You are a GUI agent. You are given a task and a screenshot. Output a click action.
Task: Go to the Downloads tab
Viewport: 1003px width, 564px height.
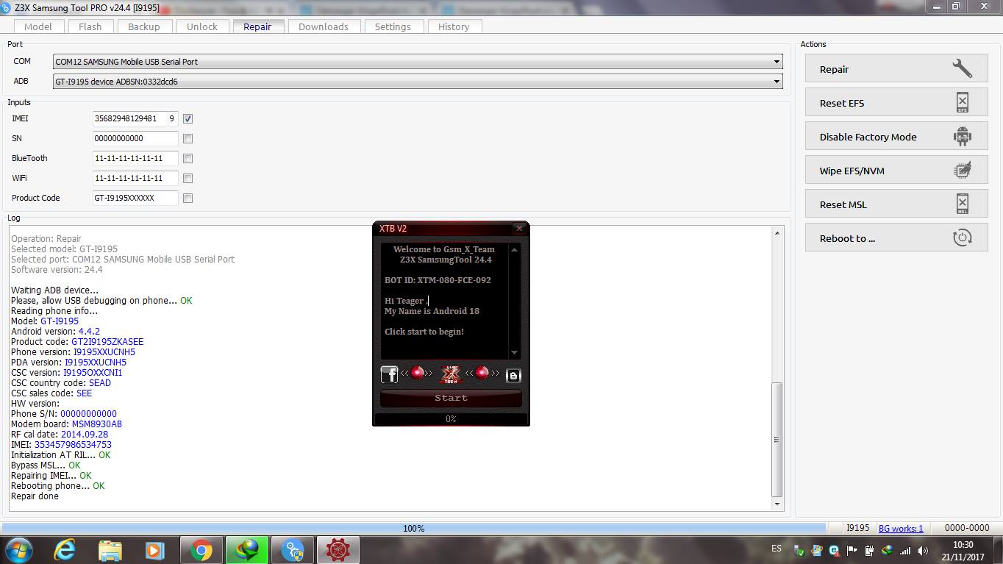point(323,26)
